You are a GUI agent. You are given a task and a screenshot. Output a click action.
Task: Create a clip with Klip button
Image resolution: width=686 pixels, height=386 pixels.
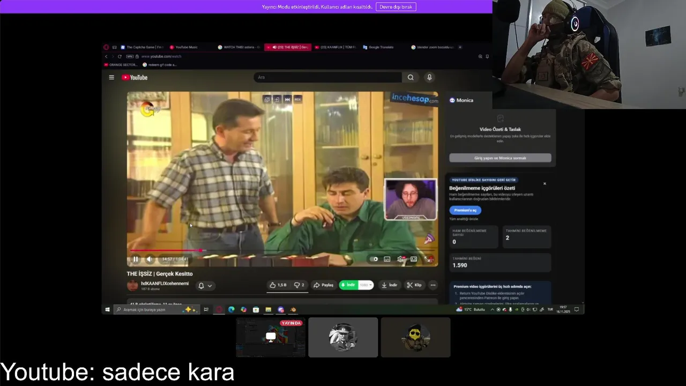pyautogui.click(x=414, y=285)
